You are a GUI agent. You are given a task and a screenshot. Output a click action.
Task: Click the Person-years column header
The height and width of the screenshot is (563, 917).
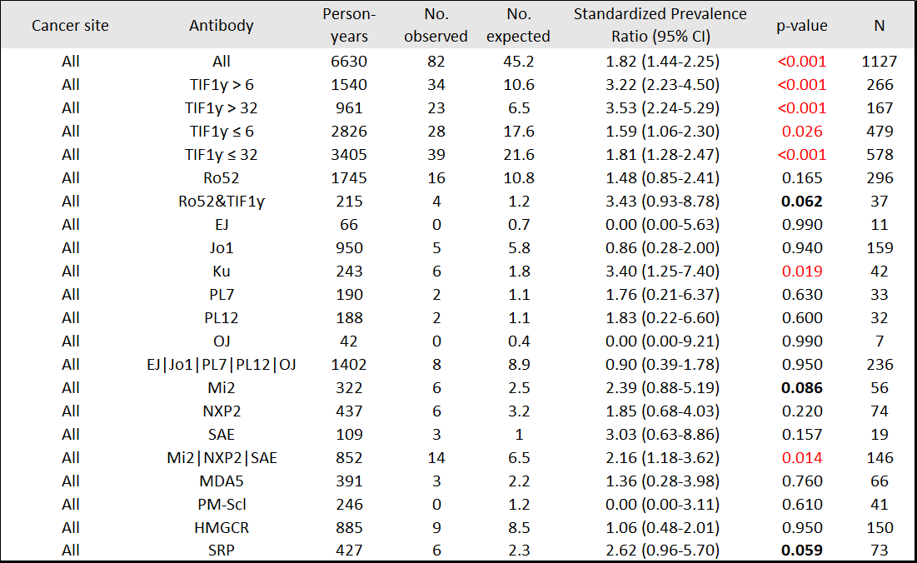350,25
